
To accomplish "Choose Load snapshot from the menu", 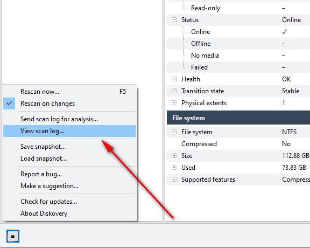I will [x=69, y=159].
